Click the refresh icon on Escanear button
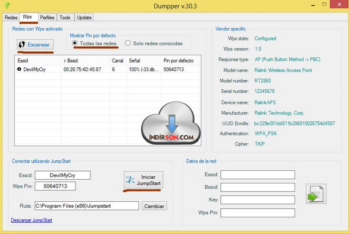This screenshot has width=350, height=234. 21,45
